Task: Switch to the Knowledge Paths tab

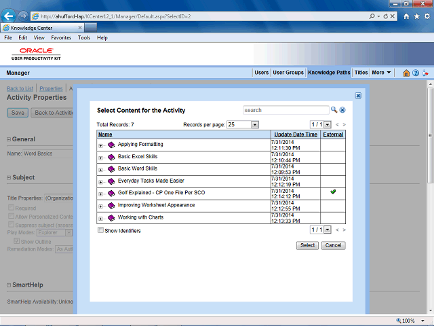Action: point(329,73)
